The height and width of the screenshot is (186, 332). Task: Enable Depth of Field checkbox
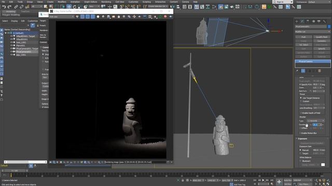pos(301,113)
